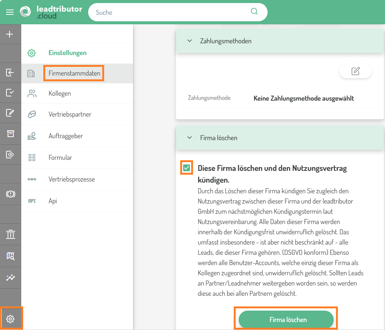
Task: Collapse the Firma löschen section
Action: [190, 138]
